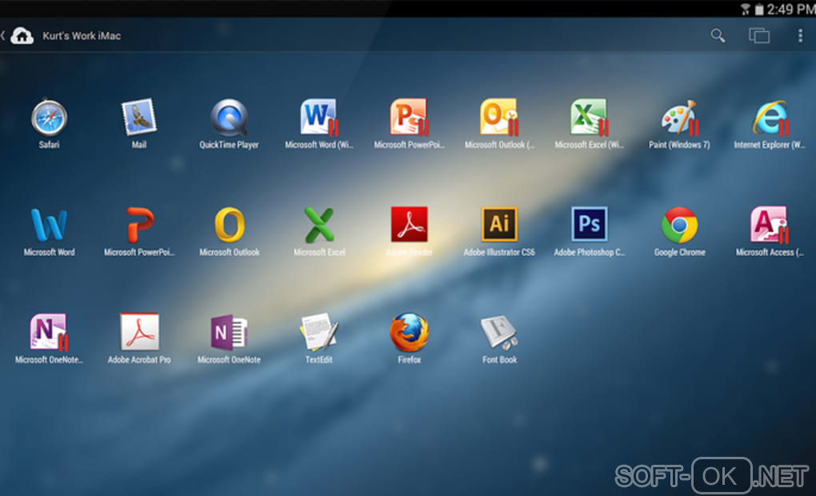
Task: Launch Internet Explorer (Windows)
Action: click(x=770, y=117)
